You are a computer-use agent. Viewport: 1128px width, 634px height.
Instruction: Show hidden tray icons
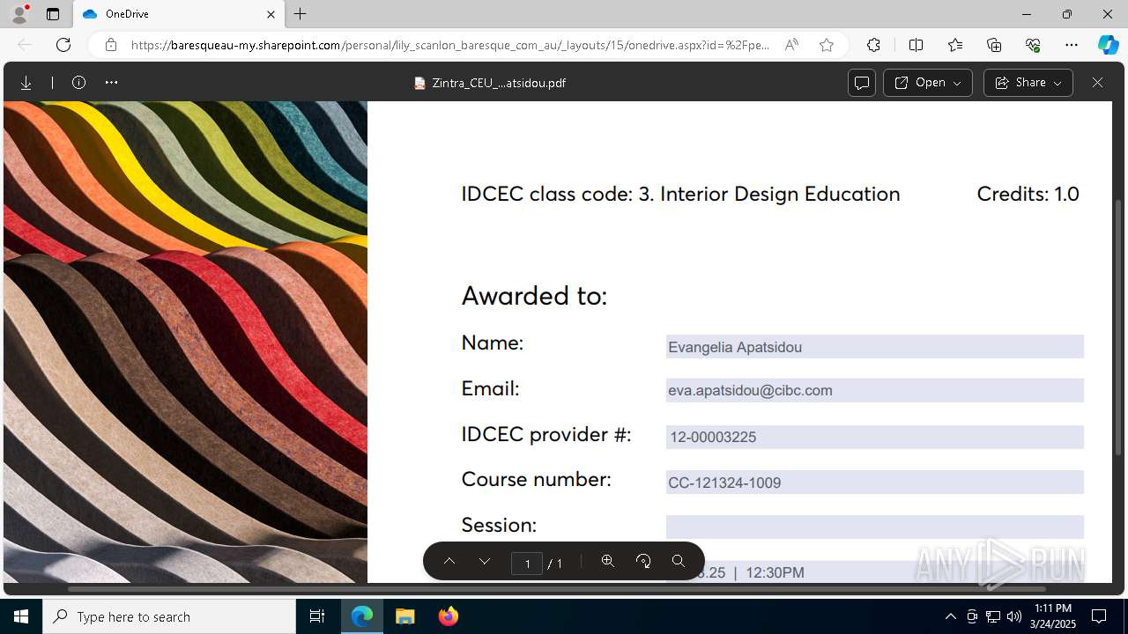tap(950, 616)
